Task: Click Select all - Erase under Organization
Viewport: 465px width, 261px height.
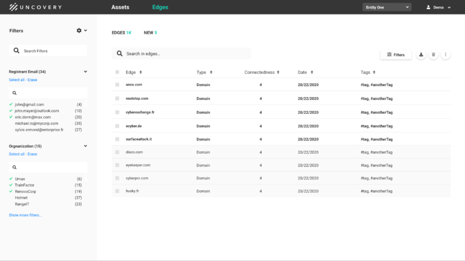Action: click(23, 154)
